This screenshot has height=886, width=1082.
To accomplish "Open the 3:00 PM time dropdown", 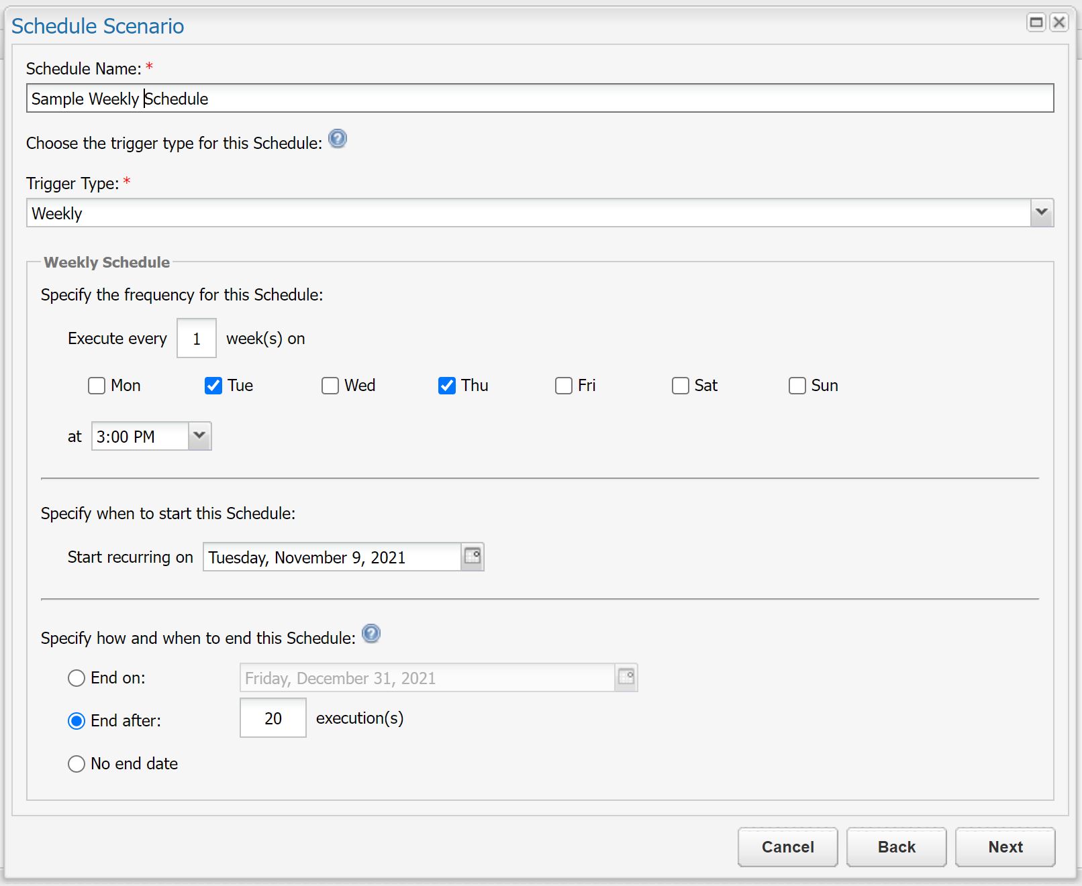I will (x=199, y=436).
